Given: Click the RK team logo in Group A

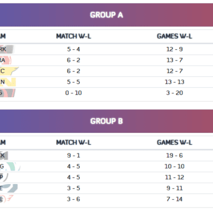Looking at the screenshot, I should tap(7, 49).
